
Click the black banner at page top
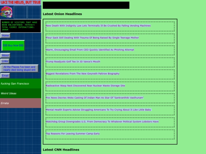click(x=86, y=5)
